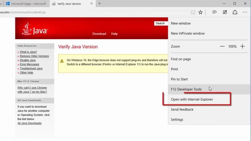
Task: Choose Open with Internet Explorer
Action: coord(209,99)
